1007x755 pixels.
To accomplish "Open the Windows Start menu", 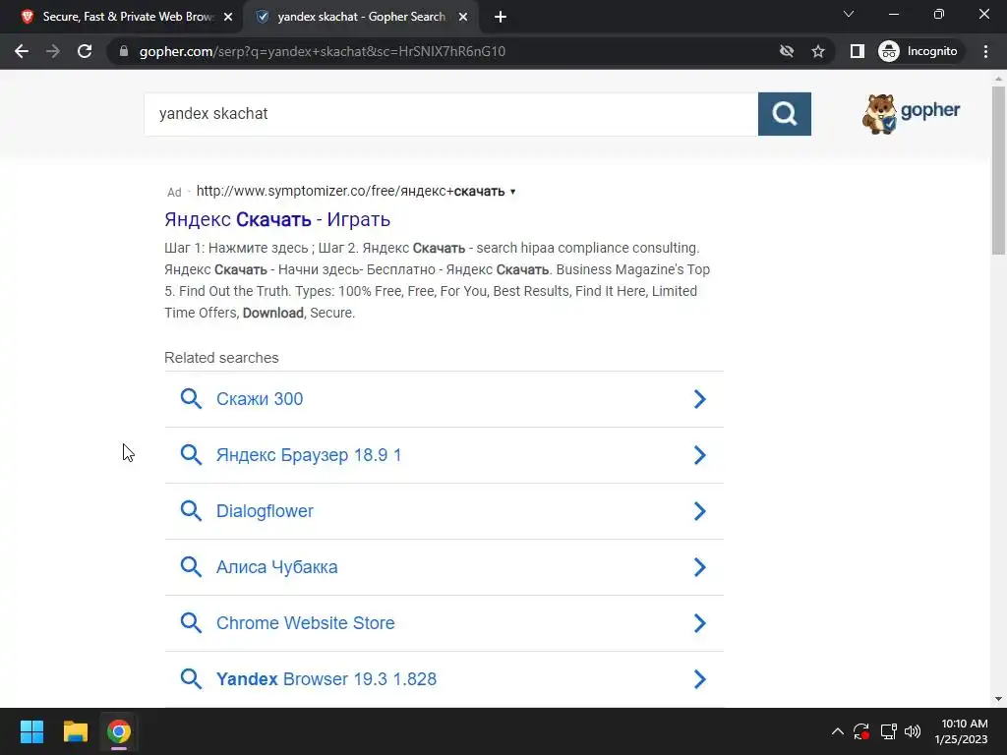I will (x=31, y=731).
